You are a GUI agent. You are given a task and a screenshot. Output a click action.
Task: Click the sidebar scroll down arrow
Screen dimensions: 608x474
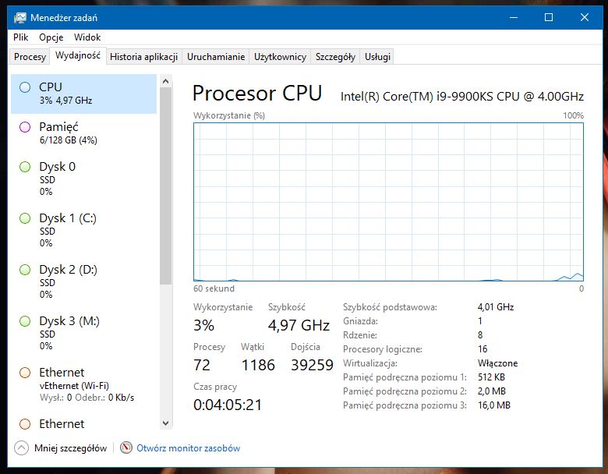pyautogui.click(x=165, y=423)
